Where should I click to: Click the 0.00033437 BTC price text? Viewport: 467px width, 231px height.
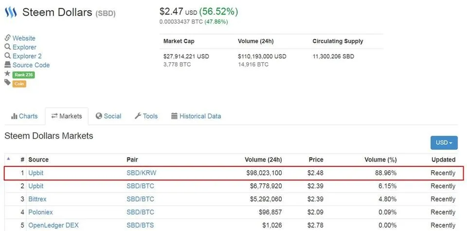click(181, 22)
